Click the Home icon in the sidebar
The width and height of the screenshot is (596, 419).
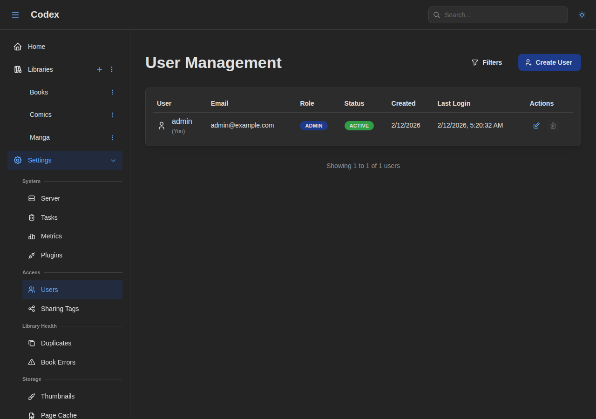pos(17,46)
